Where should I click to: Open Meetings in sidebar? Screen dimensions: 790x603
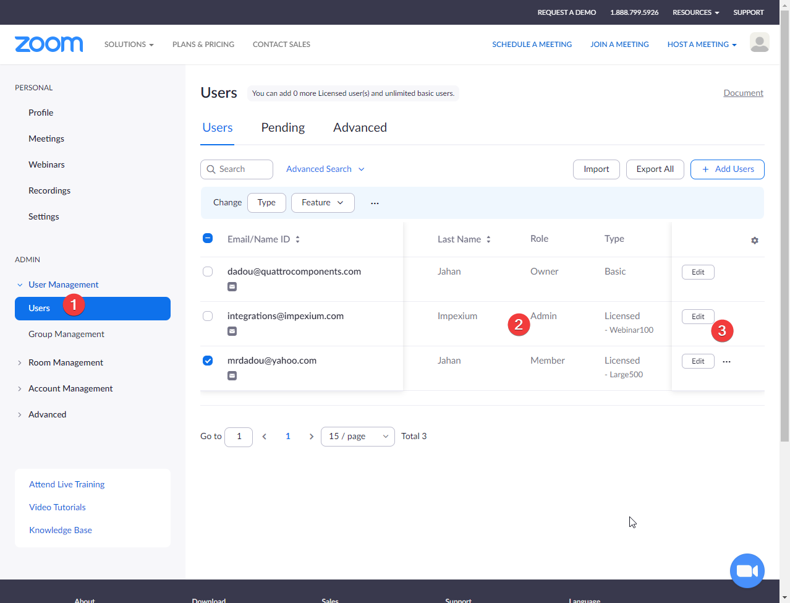[46, 139]
